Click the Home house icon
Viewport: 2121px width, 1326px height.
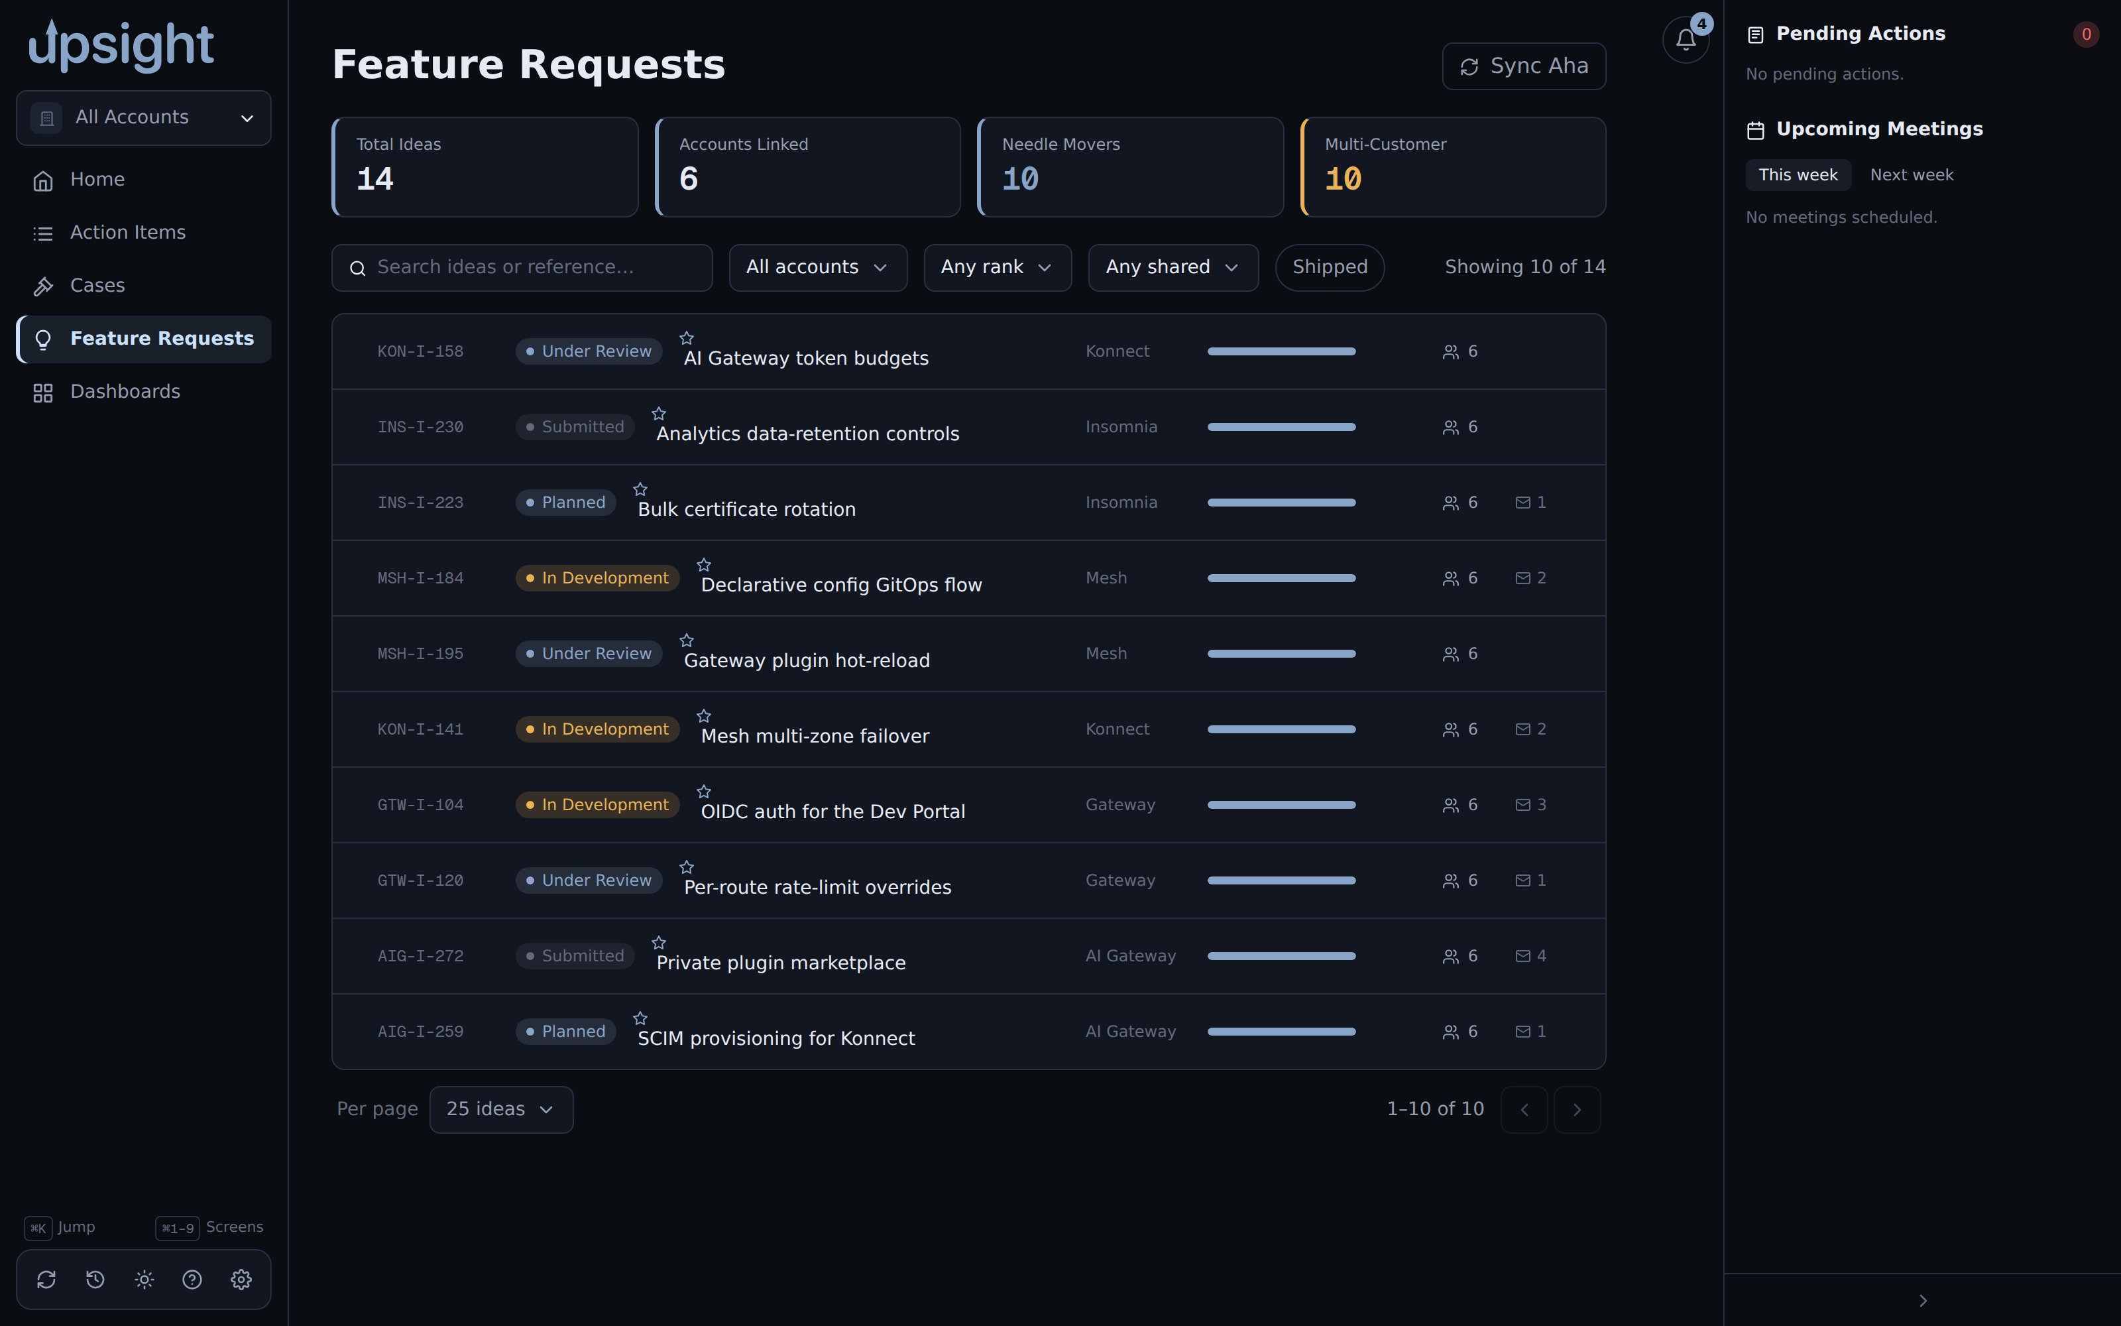[x=43, y=180]
